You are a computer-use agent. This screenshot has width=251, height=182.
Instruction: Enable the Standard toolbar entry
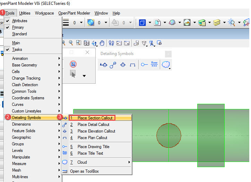(x=33, y=34)
